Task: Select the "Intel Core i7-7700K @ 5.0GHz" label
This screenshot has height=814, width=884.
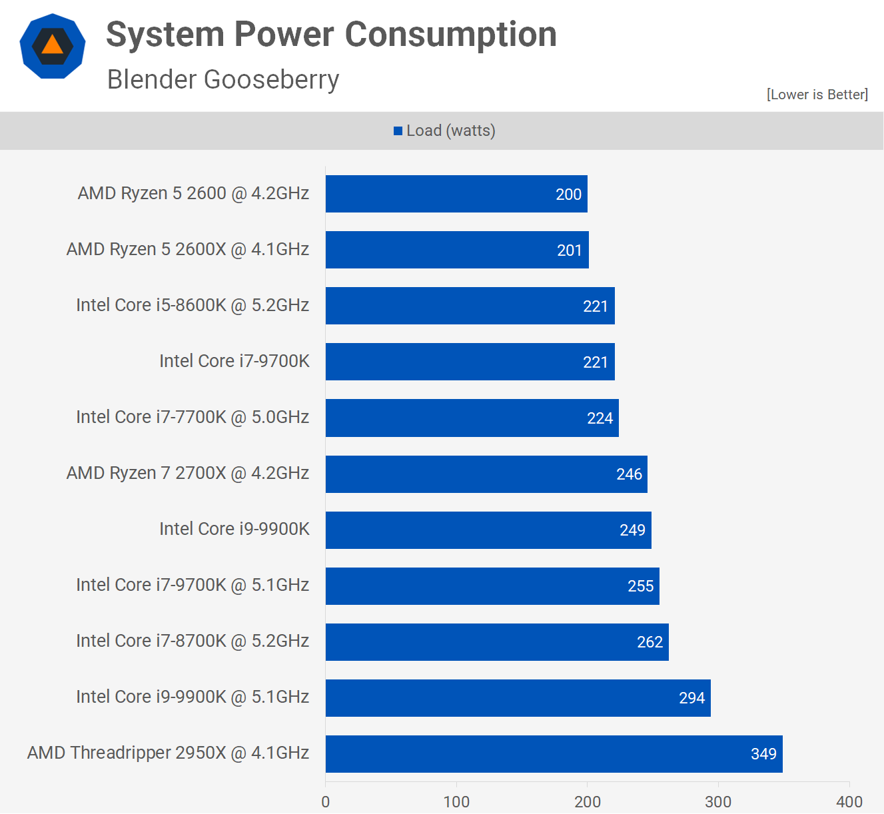Action: tap(193, 417)
